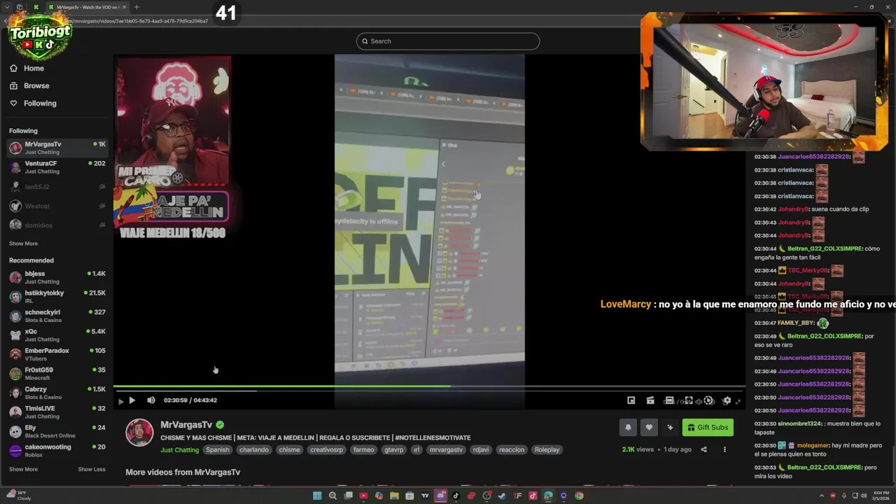Open Westcol offline channel
This screenshot has width=896, height=504.
pos(57,206)
